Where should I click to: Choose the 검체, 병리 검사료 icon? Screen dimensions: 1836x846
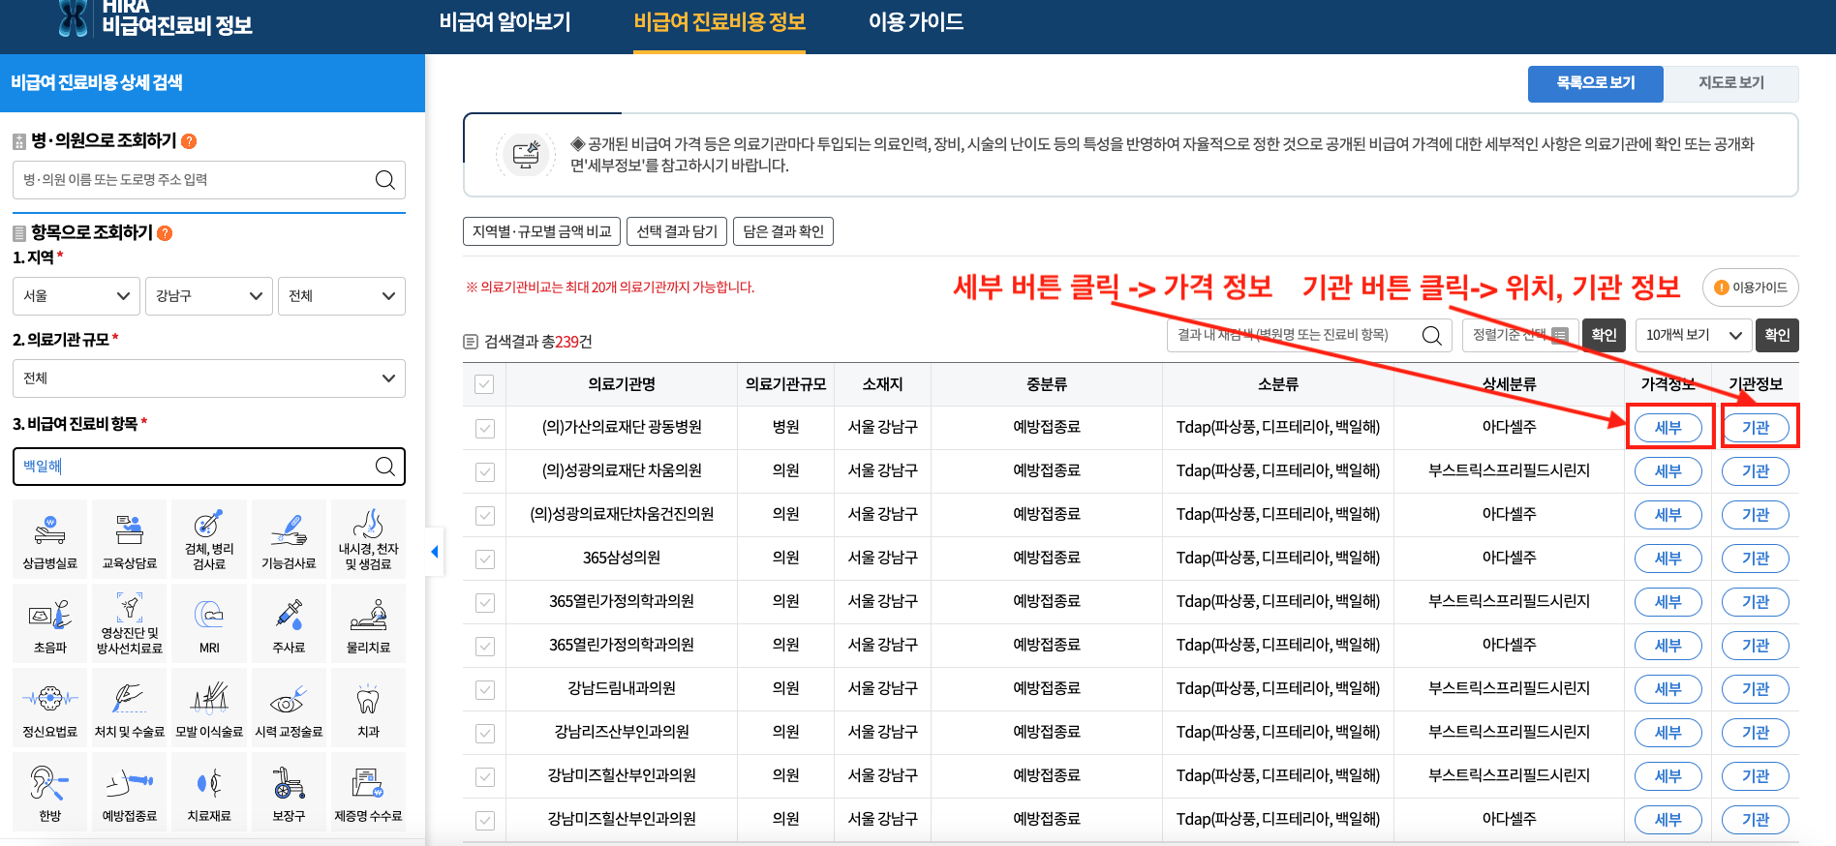(x=209, y=539)
